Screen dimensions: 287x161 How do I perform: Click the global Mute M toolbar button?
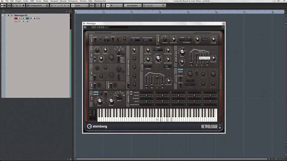[51, 5]
